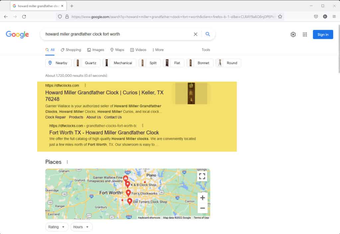The height and width of the screenshot is (234, 340).
Task: Apply the Flat filter chip
Action: [173, 63]
